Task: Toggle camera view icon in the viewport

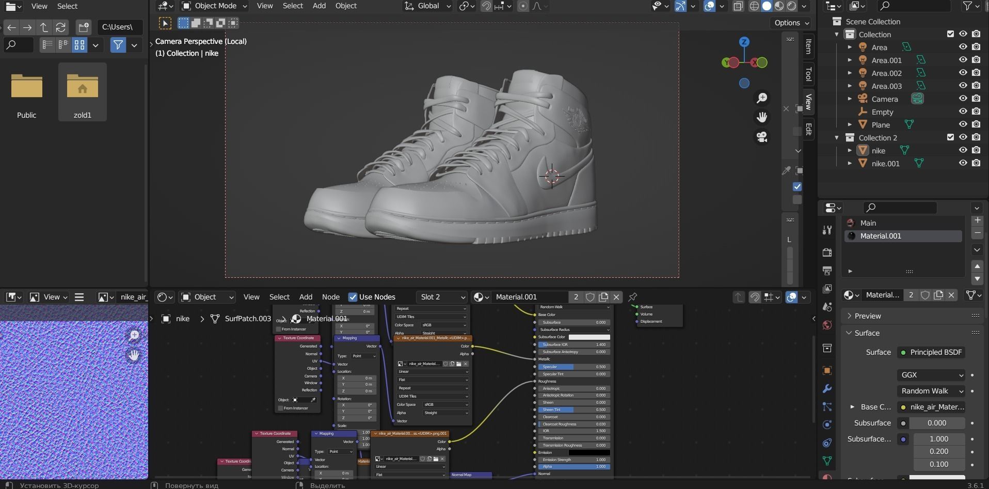Action: [762, 137]
